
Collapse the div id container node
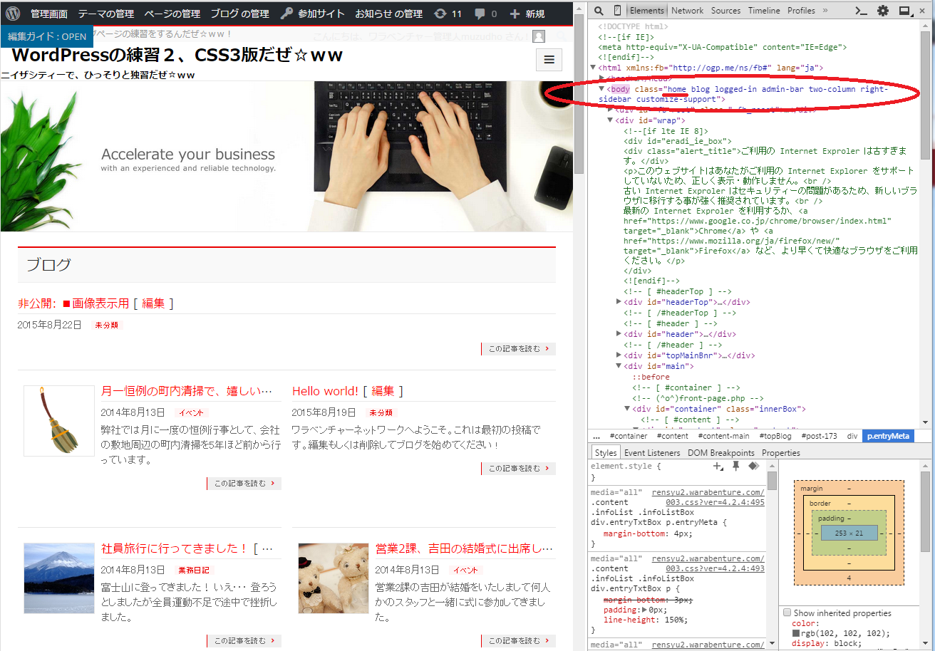pos(627,409)
